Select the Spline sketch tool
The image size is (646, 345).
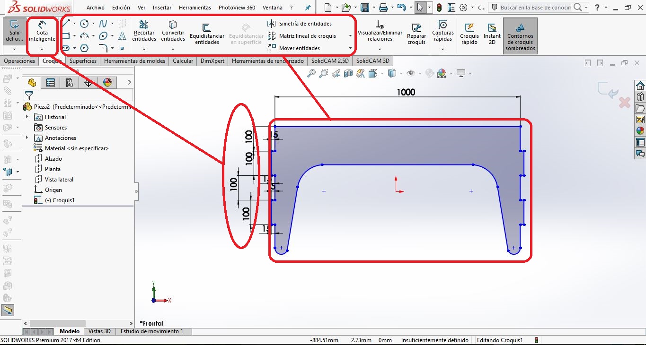tap(103, 23)
